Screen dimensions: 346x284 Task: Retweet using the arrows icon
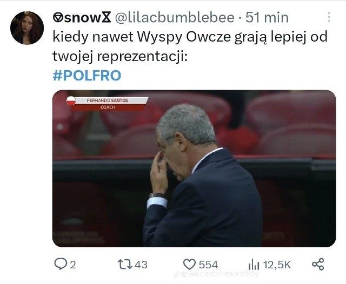tap(125, 264)
